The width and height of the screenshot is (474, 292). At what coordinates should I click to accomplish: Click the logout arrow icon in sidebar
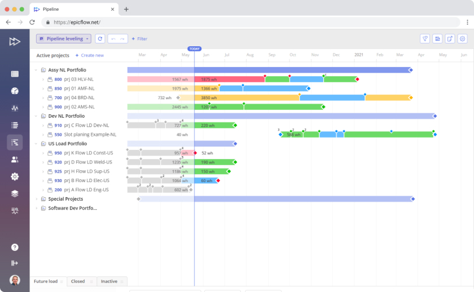coord(15,263)
